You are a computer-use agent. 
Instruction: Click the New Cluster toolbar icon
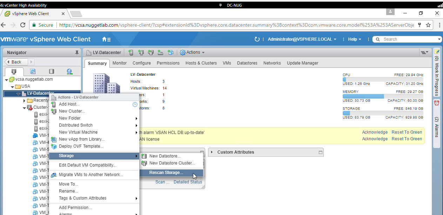[141, 53]
